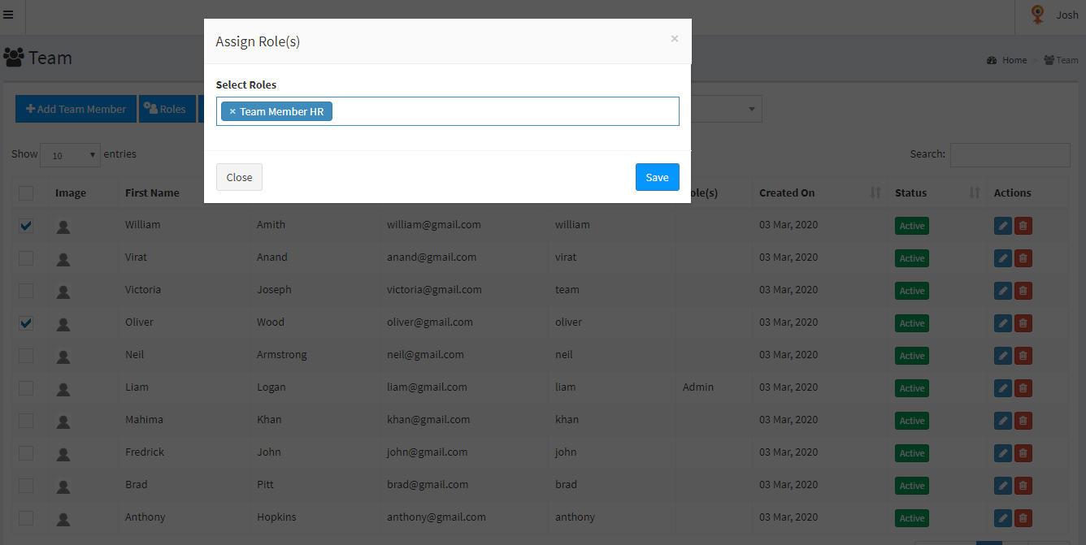The height and width of the screenshot is (545, 1086).
Task: Edit Brad's record with the pencil icon
Action: [x=1003, y=486]
